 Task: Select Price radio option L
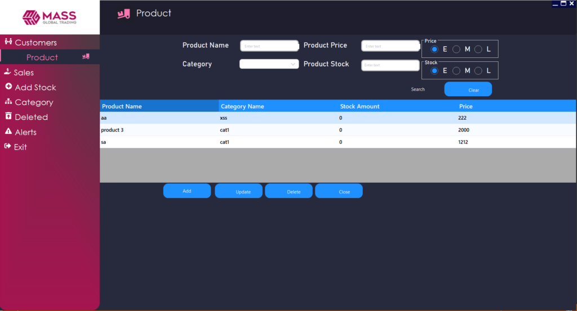point(478,49)
